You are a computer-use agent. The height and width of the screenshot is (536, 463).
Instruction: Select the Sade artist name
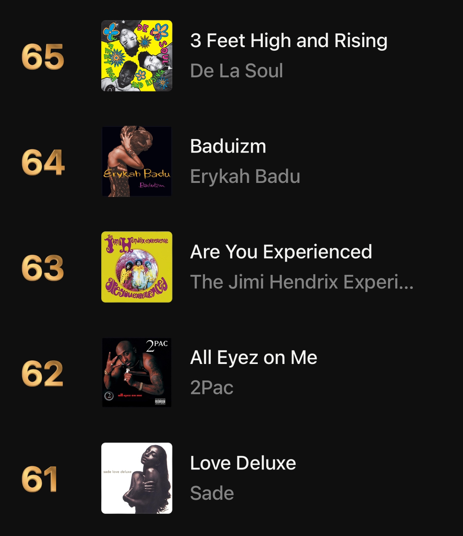(212, 493)
